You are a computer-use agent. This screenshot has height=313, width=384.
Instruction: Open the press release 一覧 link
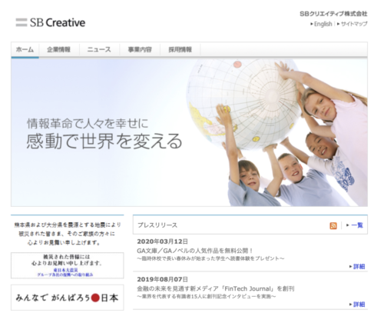(357, 225)
